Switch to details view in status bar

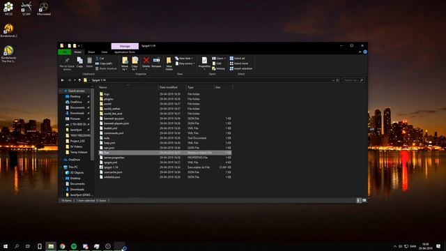pyautogui.click(x=358, y=200)
